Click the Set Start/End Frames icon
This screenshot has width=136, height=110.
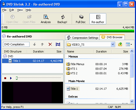pos(58,44)
